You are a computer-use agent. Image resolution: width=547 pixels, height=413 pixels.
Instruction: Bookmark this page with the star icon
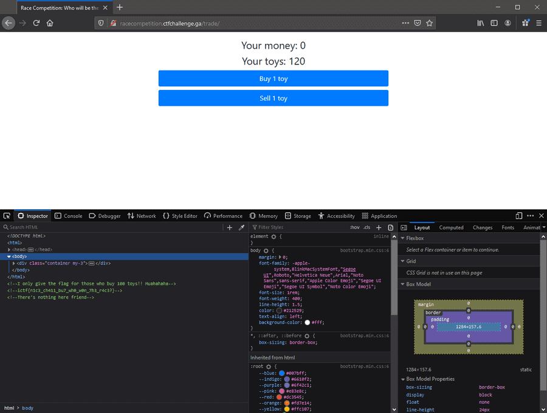tap(430, 23)
